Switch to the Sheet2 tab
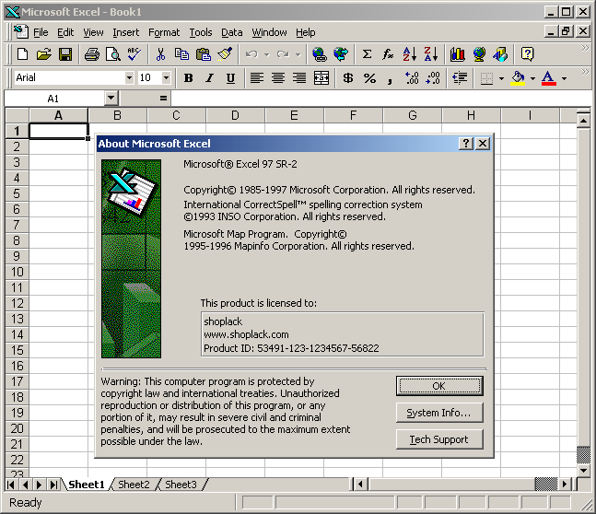The height and width of the screenshot is (514, 596). (x=134, y=485)
